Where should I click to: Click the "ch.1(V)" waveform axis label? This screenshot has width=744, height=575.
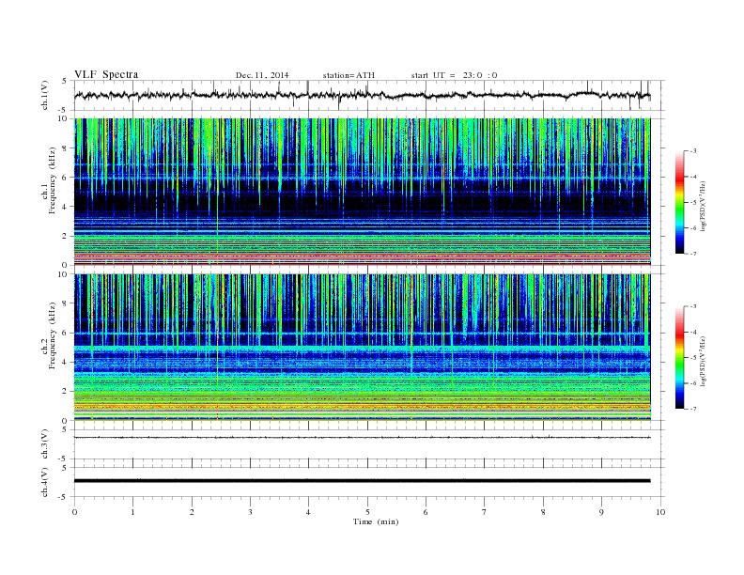pyautogui.click(x=45, y=95)
